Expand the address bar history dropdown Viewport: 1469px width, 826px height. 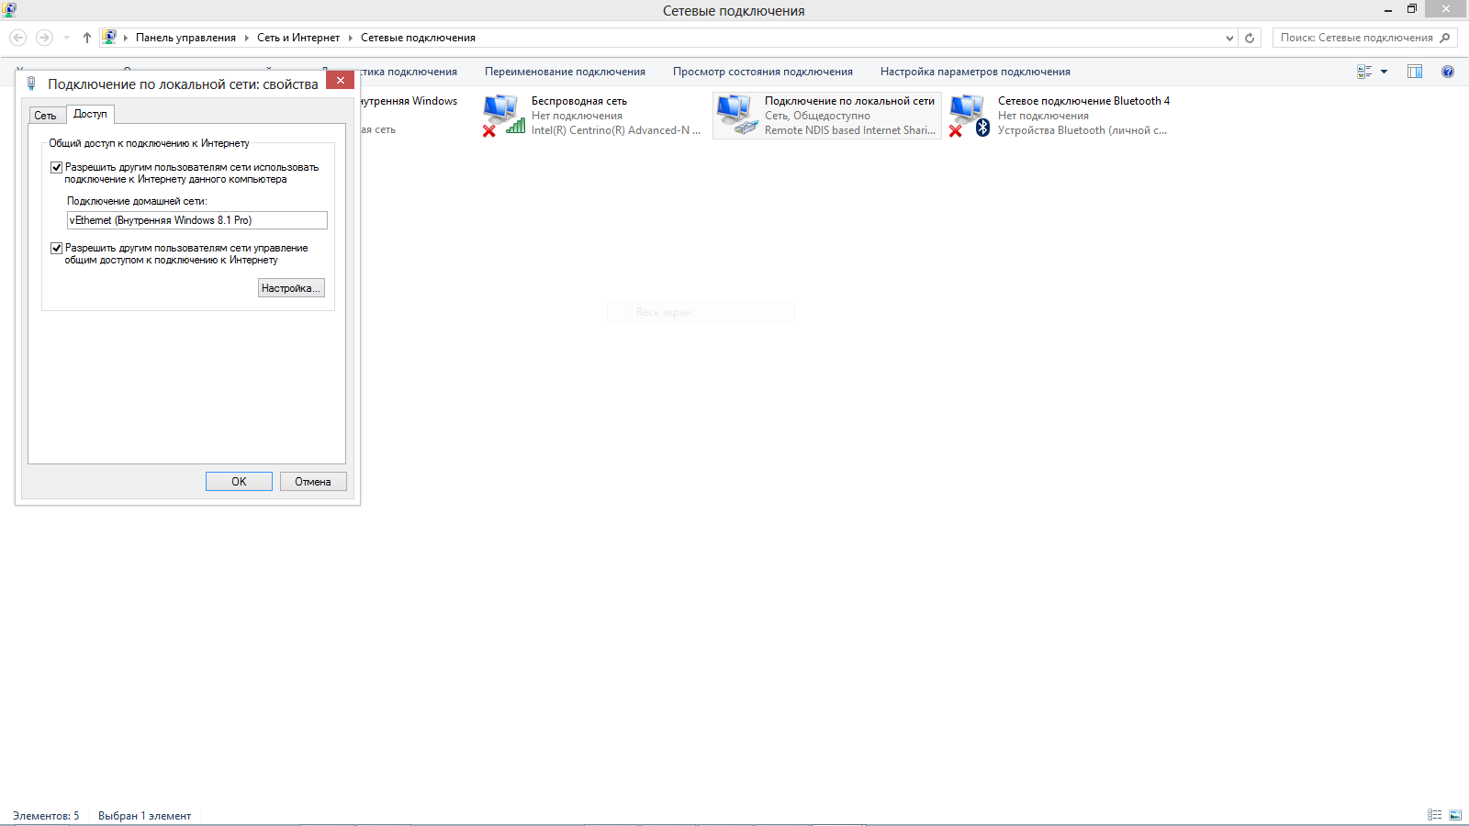[x=1229, y=38]
